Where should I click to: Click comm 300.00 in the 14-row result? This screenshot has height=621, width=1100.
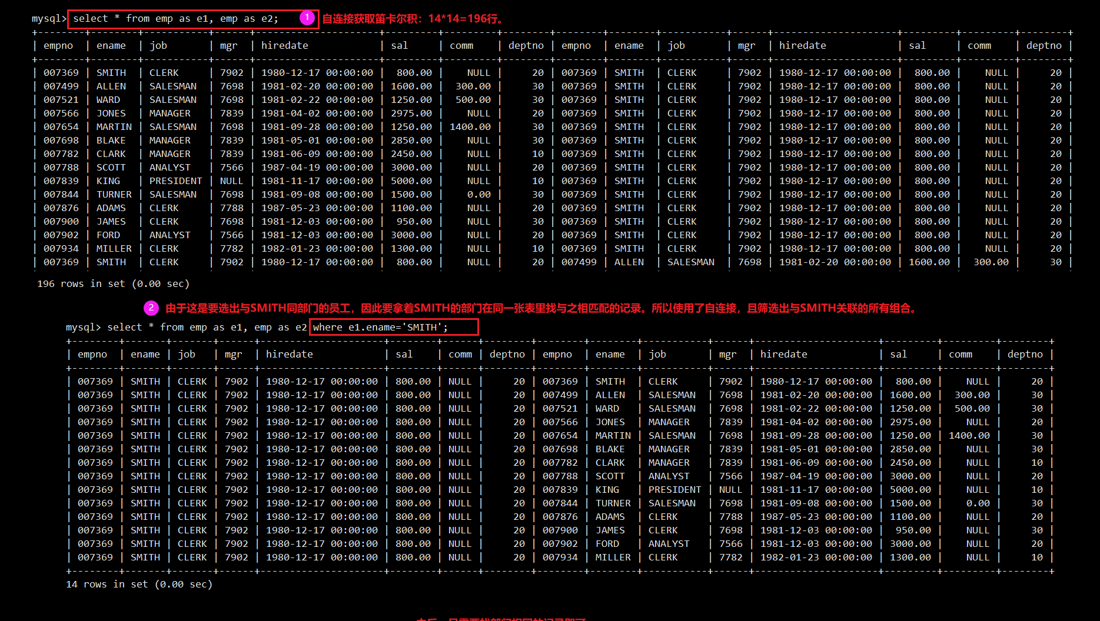[x=972, y=395]
